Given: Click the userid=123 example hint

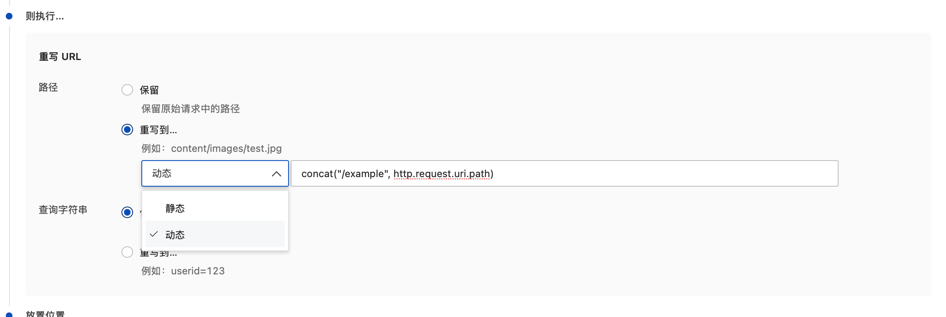Looking at the screenshot, I should (x=198, y=271).
